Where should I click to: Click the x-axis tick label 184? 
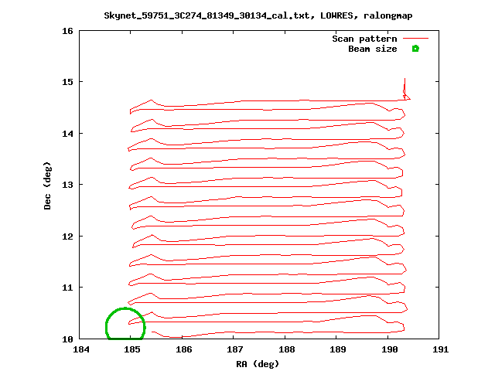81,349
